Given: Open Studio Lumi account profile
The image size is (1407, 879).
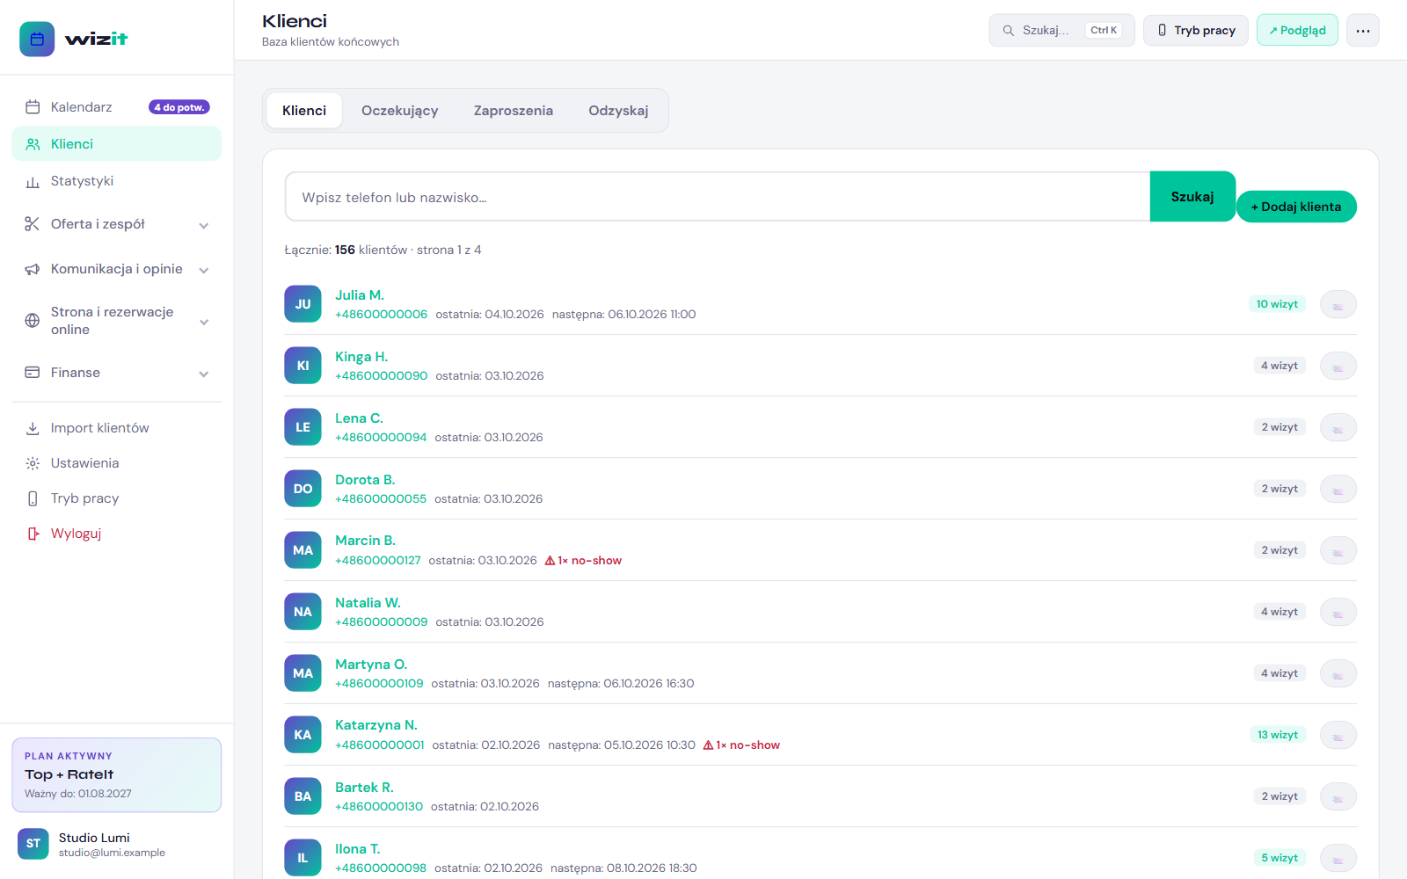Looking at the screenshot, I should (x=116, y=844).
